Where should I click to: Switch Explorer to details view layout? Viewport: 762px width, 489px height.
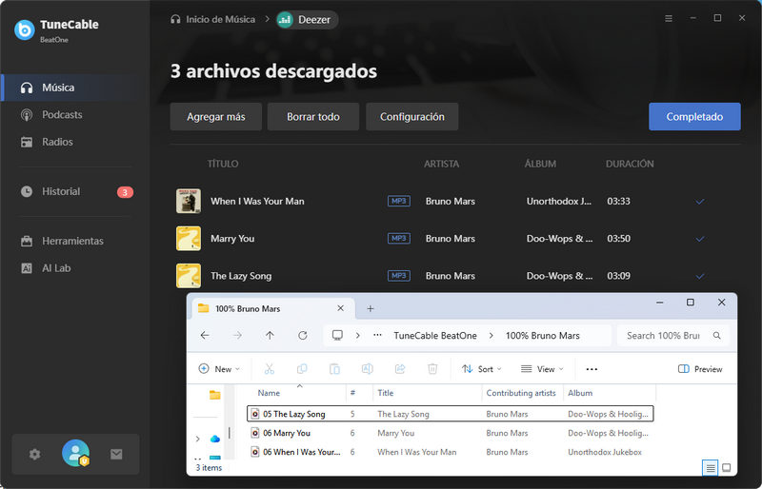(710, 468)
